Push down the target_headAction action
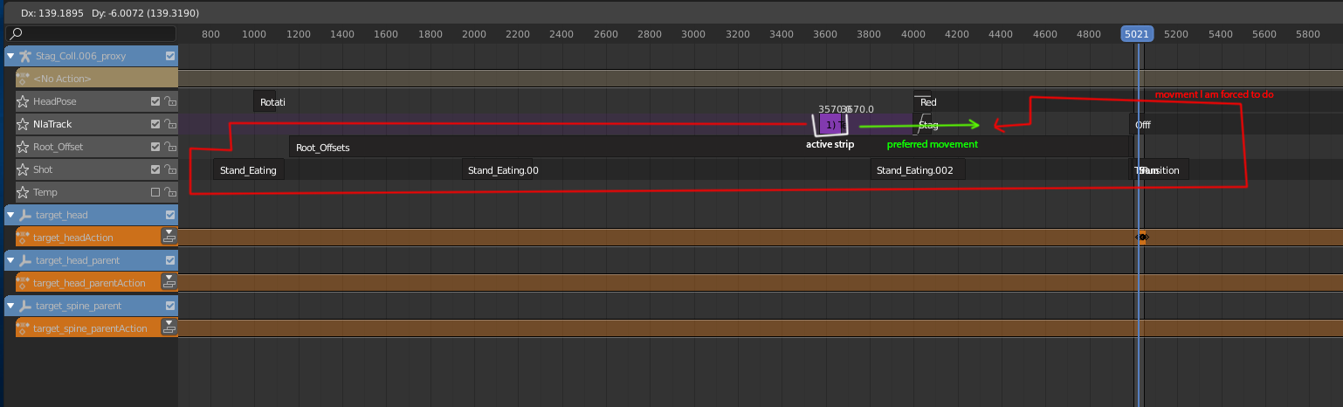 (169, 237)
